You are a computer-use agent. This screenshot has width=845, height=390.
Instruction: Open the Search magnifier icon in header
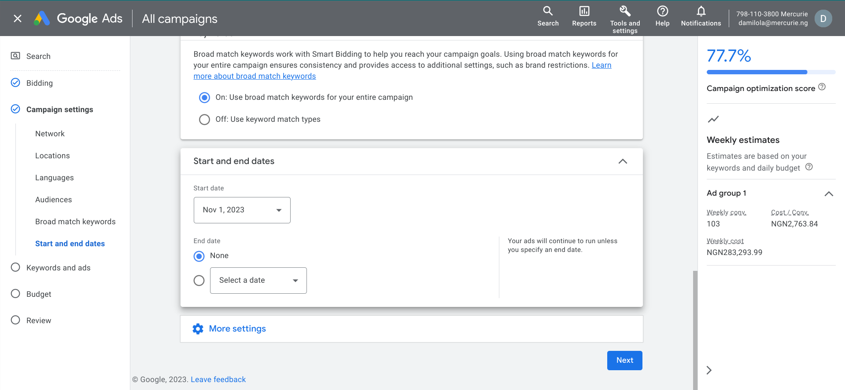coord(548,11)
